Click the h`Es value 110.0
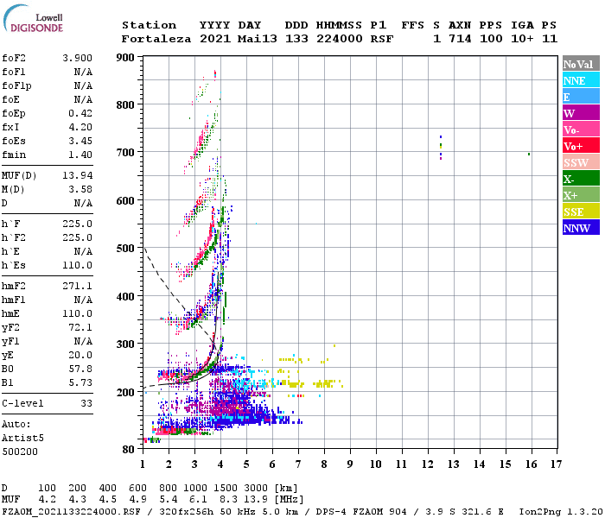This screenshot has width=605, height=518. pyautogui.click(x=78, y=266)
